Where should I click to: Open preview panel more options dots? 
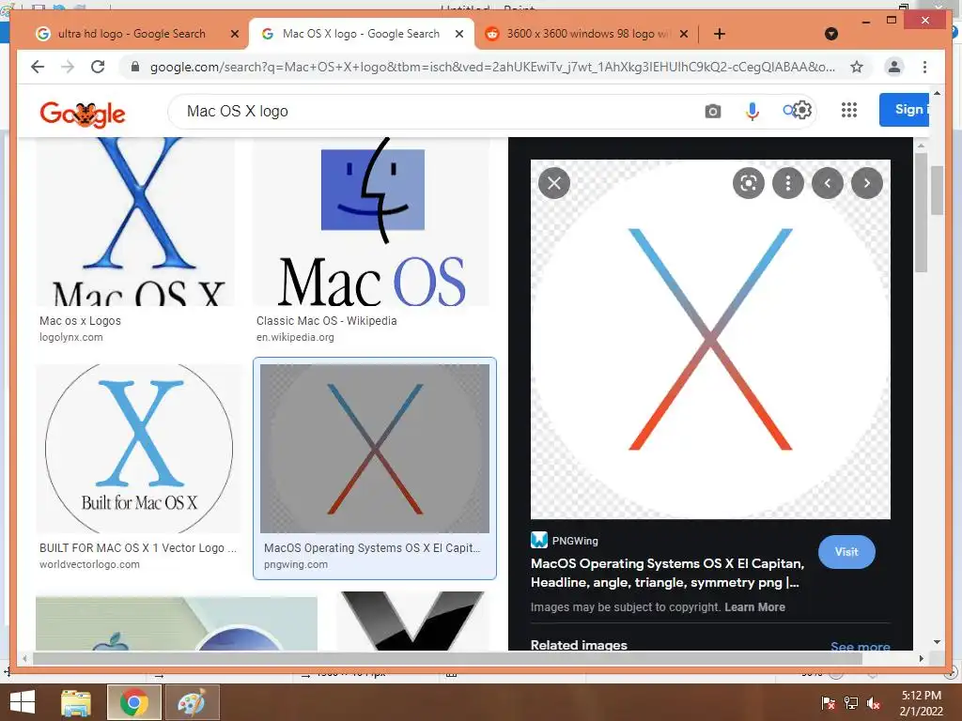coord(788,183)
